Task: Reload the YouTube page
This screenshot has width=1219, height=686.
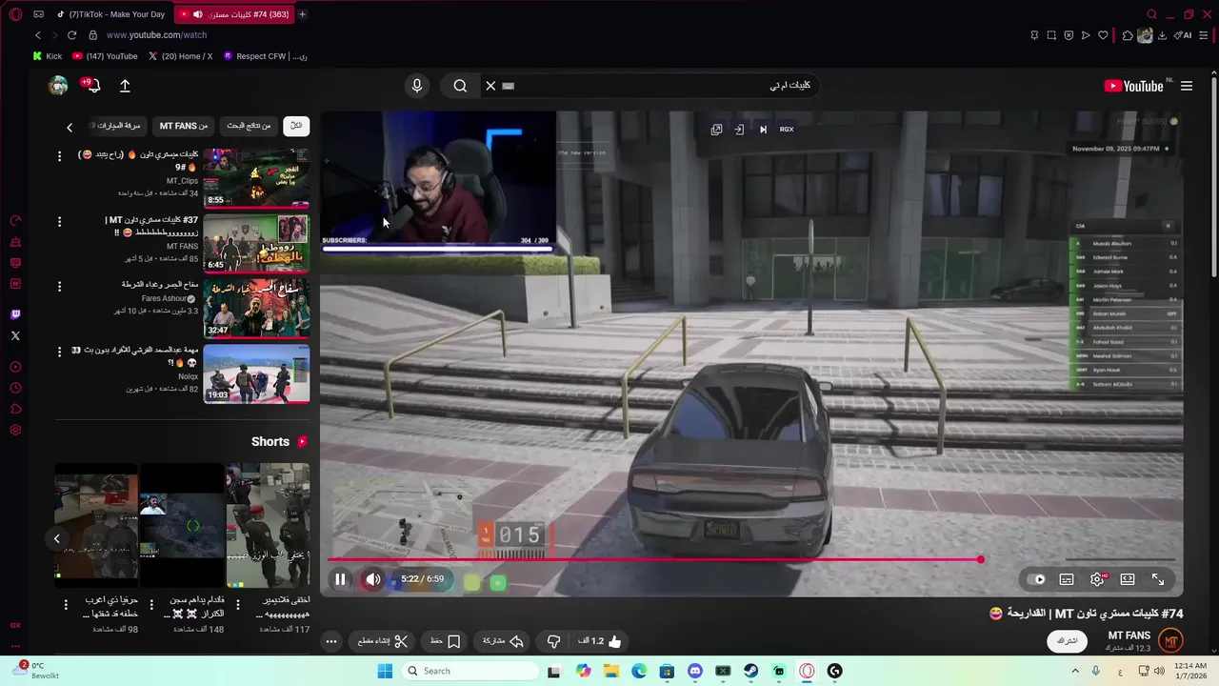Action: 71,35
